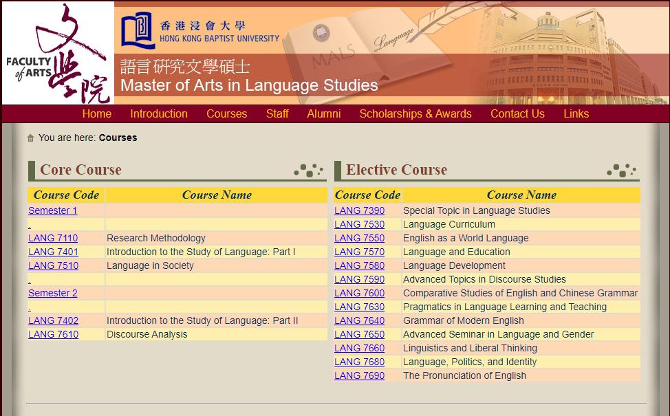Click the Semester 2 link
Screen dimensions: 670x416
[53, 293]
